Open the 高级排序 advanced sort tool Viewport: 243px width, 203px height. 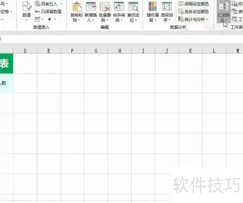(x=167, y=12)
